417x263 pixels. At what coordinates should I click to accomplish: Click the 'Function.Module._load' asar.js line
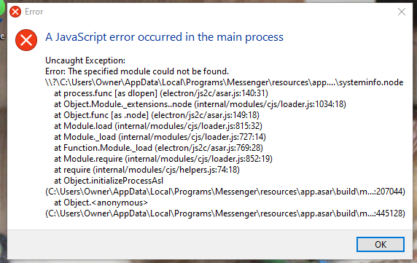(x=158, y=148)
